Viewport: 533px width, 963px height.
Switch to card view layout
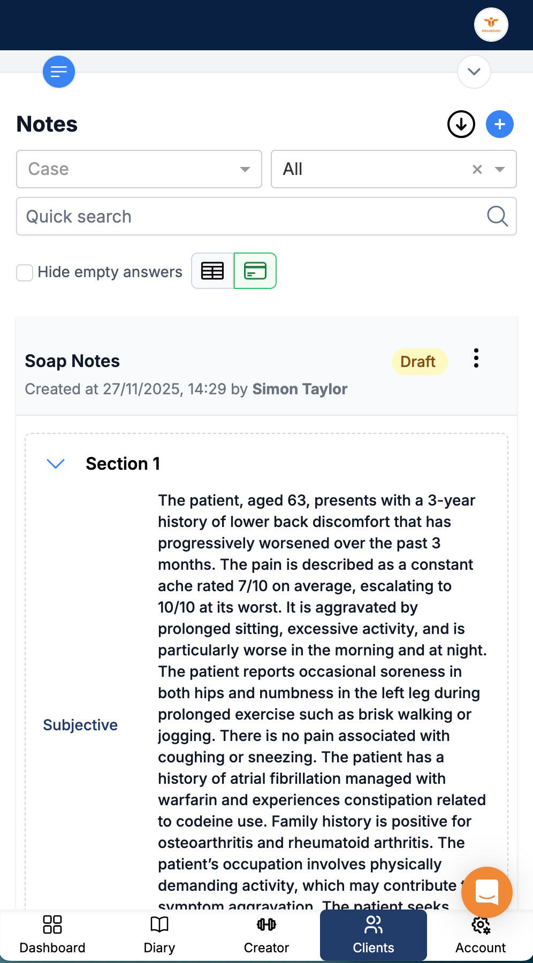[255, 271]
